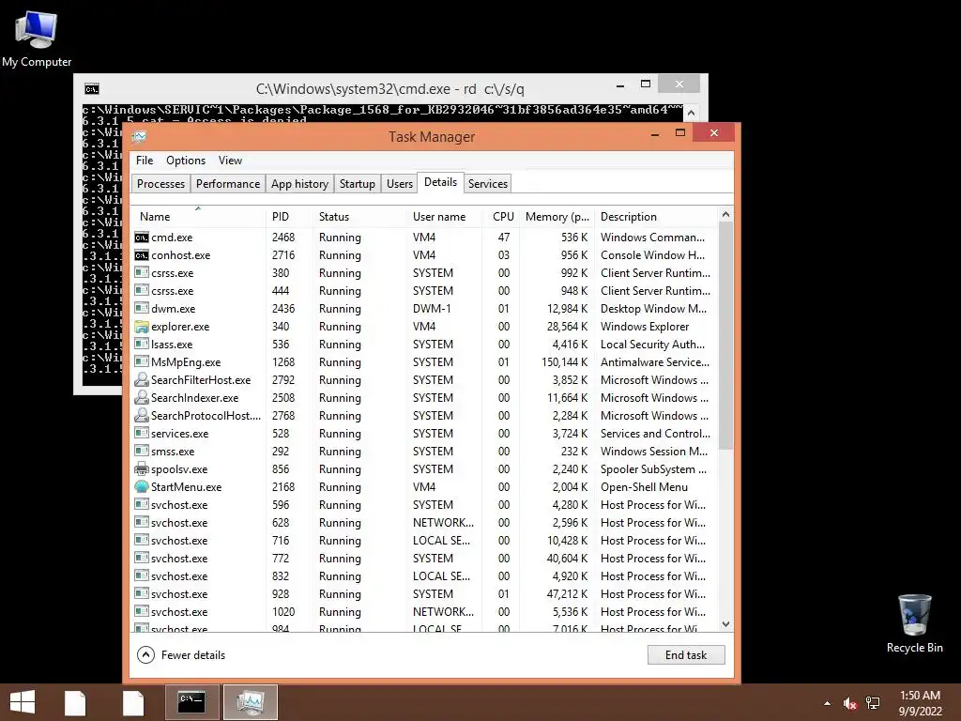Screen dimensions: 961x721
Task: Sort by the Status column header
Action: pos(359,217)
